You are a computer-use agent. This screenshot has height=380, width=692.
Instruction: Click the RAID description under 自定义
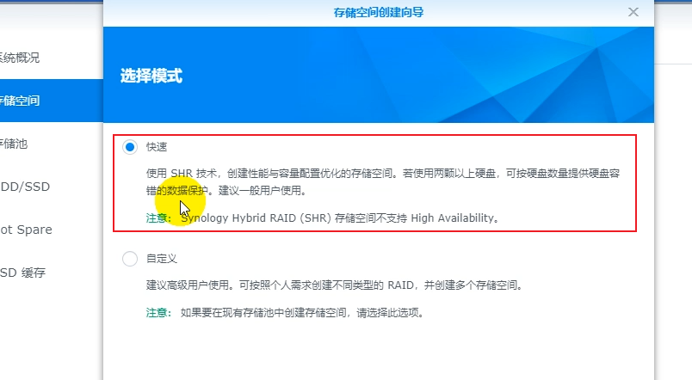(x=335, y=285)
